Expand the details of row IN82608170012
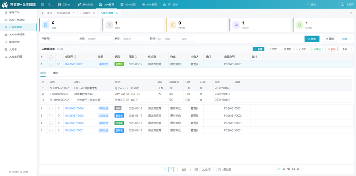The image size is (356, 176). click(x=59, y=123)
